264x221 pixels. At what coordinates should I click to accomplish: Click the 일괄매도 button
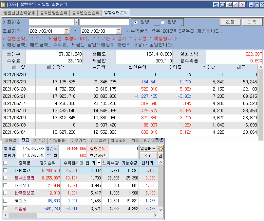coord(148,148)
